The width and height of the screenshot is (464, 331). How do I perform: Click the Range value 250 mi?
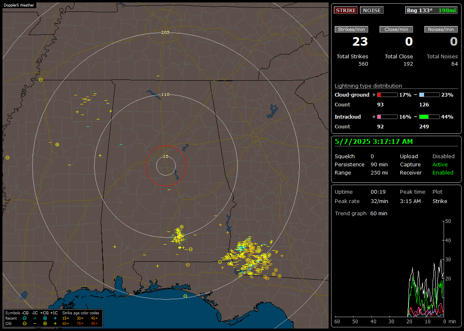click(379, 173)
